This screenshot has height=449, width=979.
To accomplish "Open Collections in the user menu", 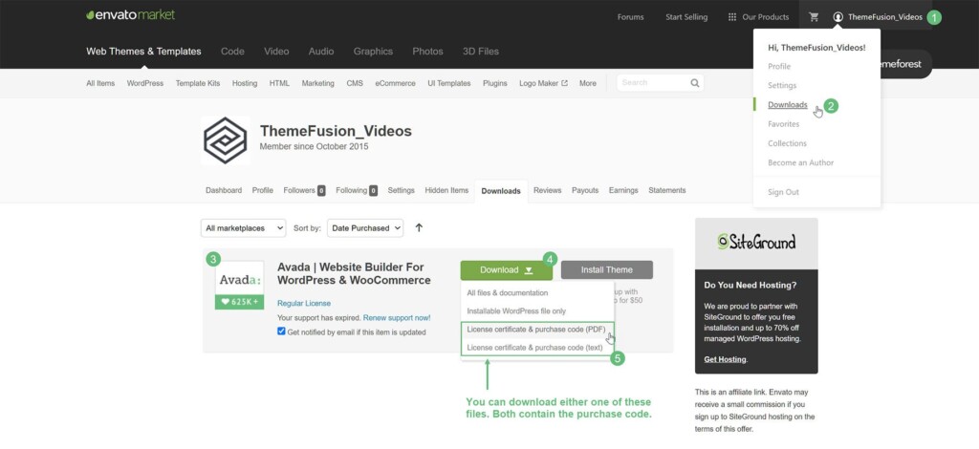I will 788,143.
